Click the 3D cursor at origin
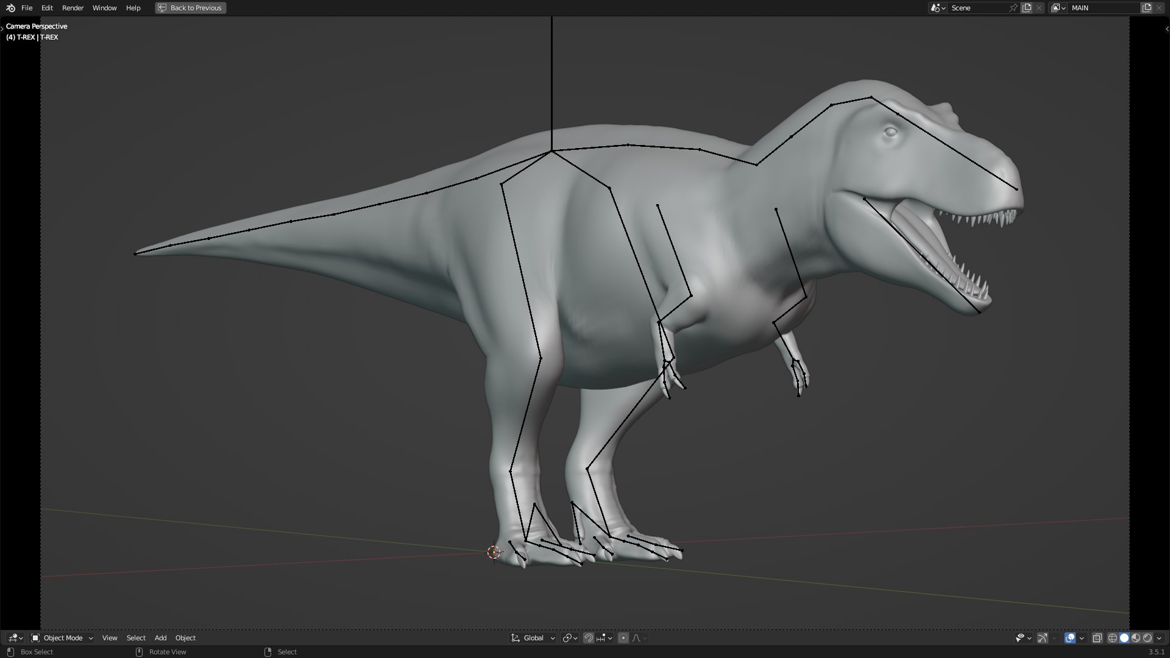1170x658 pixels. (x=494, y=553)
